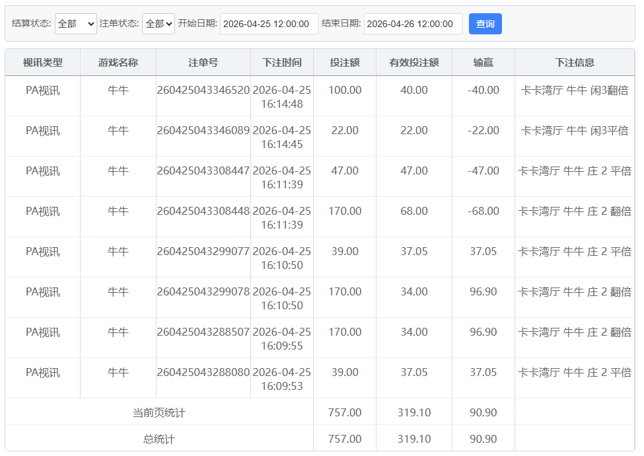Select bet number 260425043346520
644x456 pixels.
(203, 91)
